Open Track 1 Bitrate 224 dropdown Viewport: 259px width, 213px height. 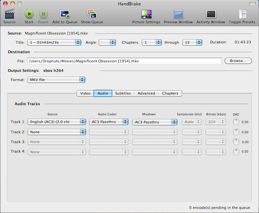coord(216,122)
